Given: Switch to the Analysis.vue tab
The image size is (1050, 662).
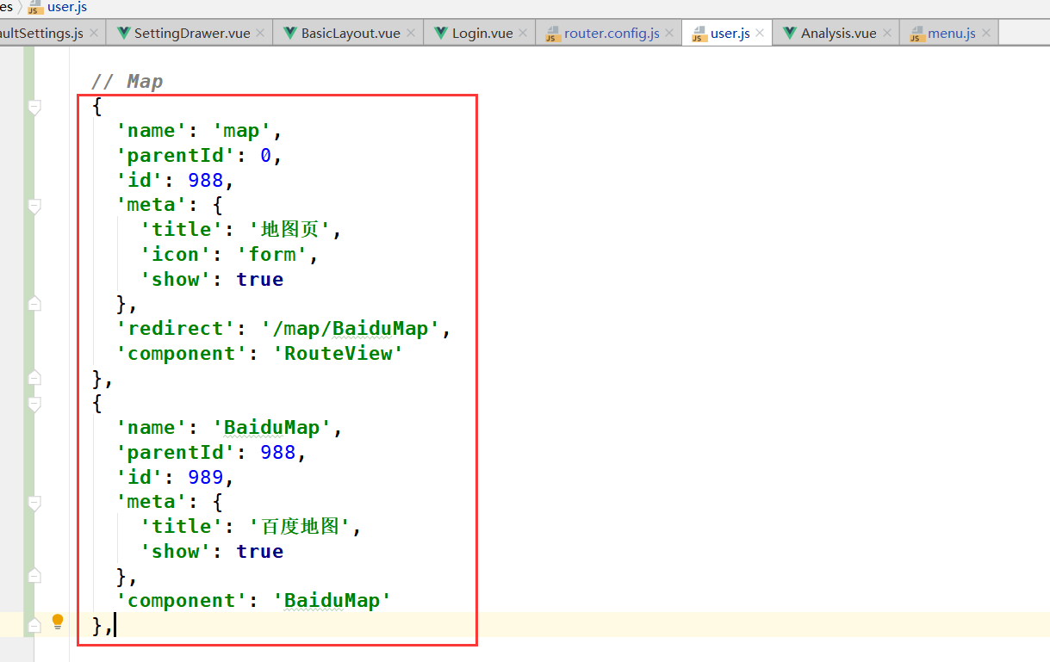Looking at the screenshot, I should coord(829,32).
